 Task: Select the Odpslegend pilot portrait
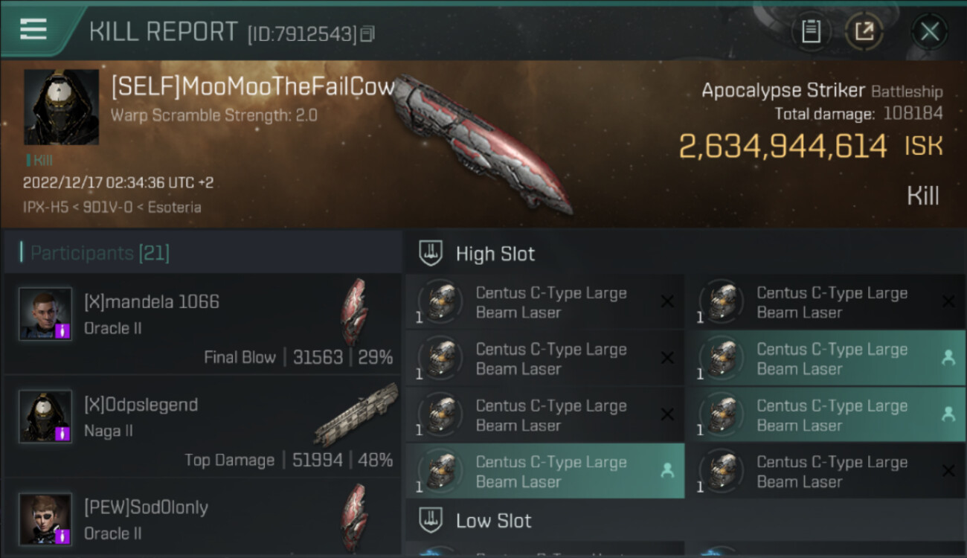coord(45,416)
